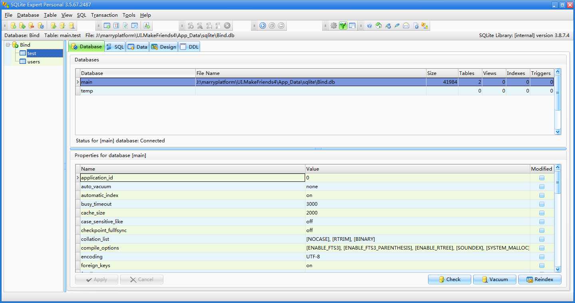Click the UTF-8 encoding value
The image size is (575, 303).
[313, 257]
